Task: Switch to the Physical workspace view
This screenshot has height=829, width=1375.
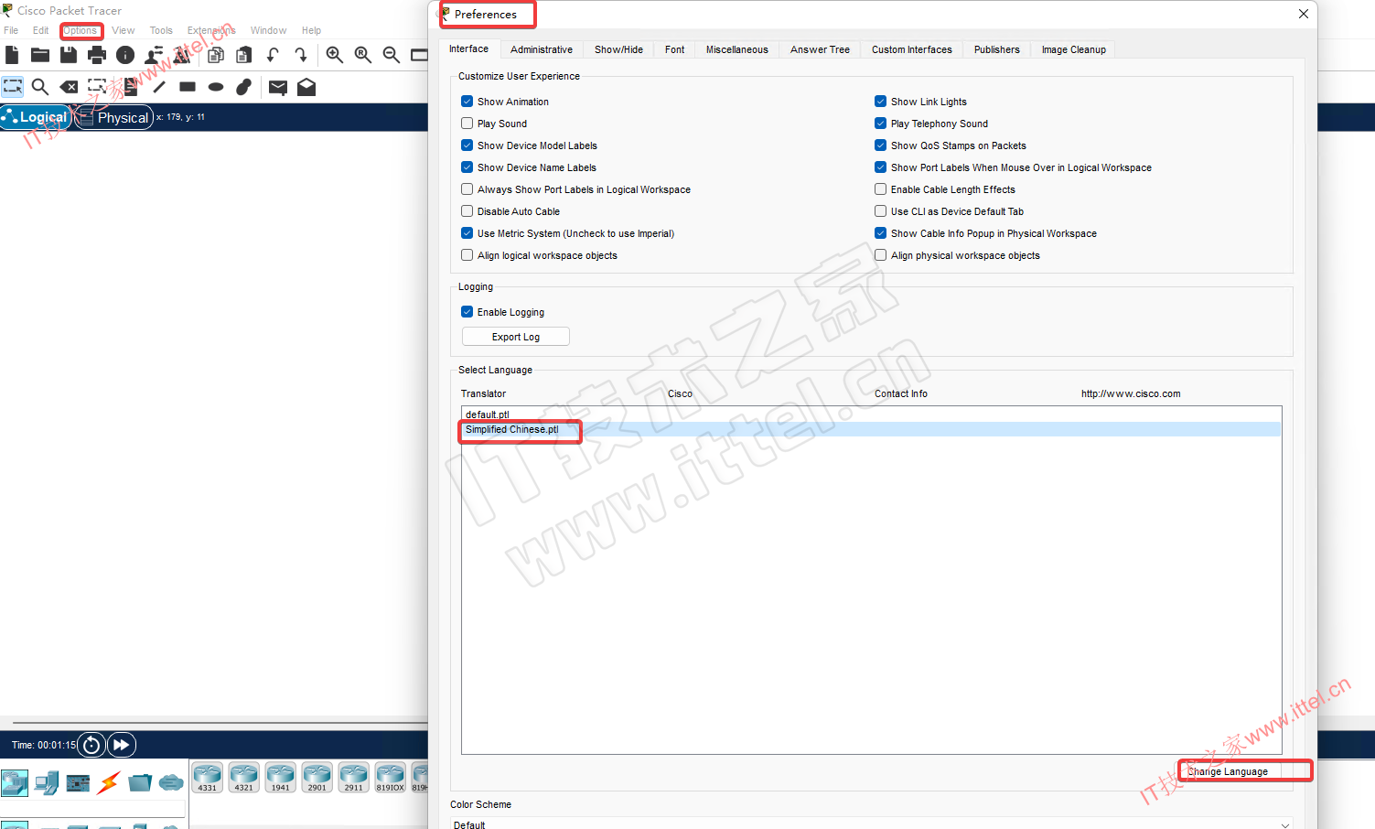Action: point(114,117)
